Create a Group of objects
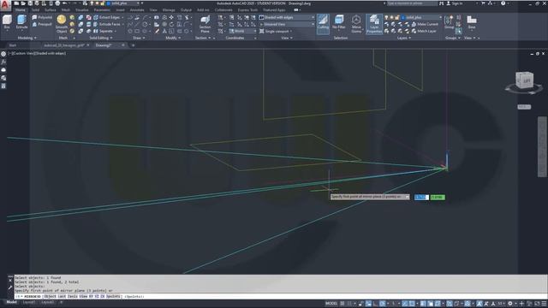Image resolution: width=548 pixels, height=308 pixels. (449, 22)
